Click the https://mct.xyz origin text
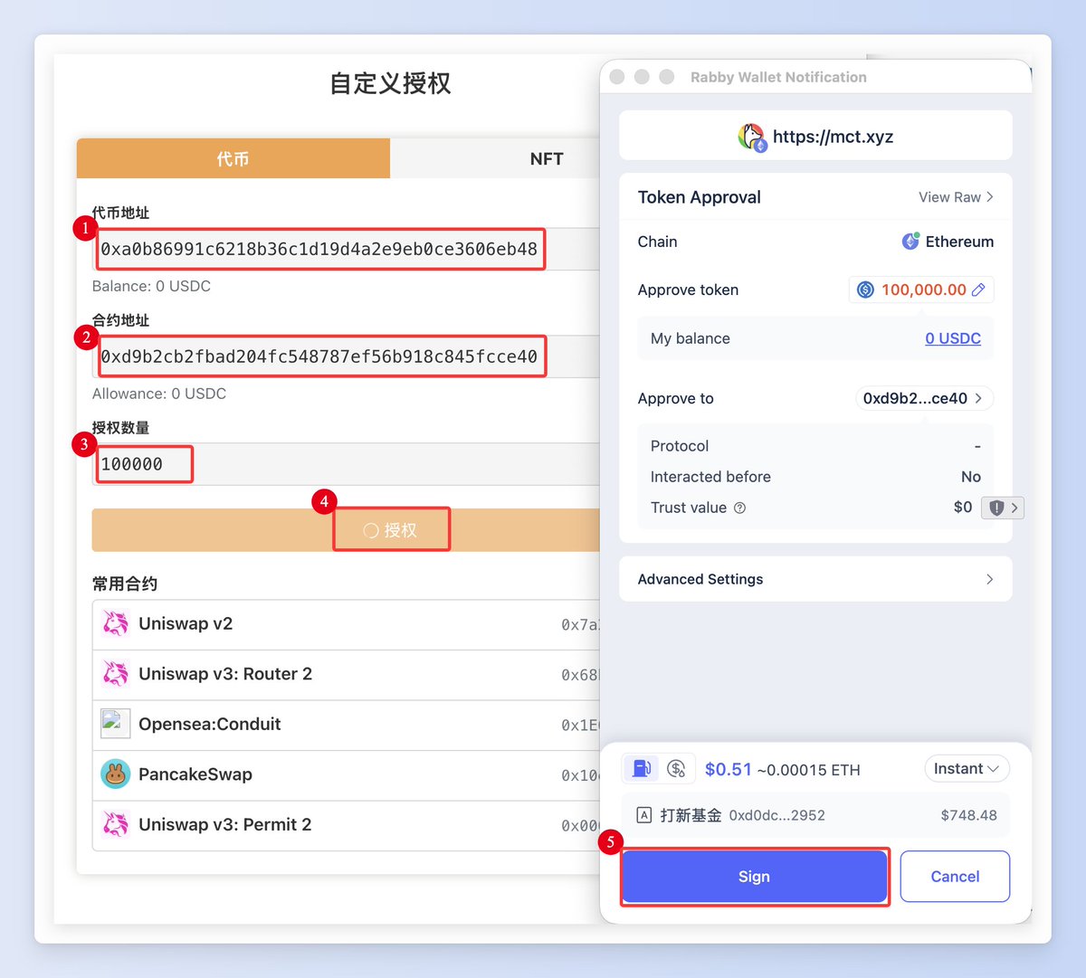This screenshot has width=1086, height=978. click(x=833, y=137)
